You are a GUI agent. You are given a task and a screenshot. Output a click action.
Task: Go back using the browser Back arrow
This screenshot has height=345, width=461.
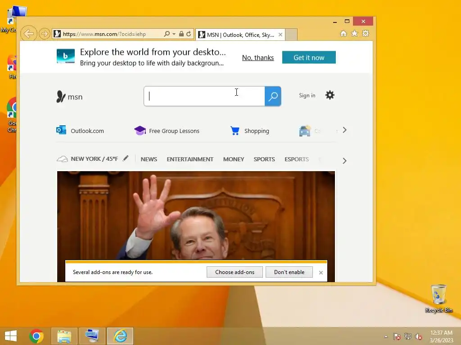(28, 34)
